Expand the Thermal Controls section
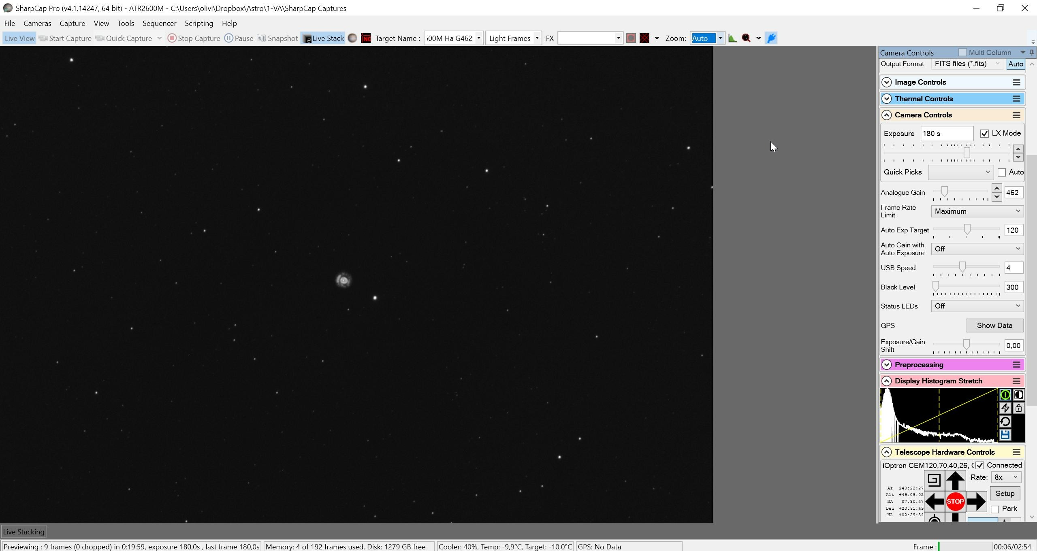Screen dimensions: 1037x551 click(952, 99)
